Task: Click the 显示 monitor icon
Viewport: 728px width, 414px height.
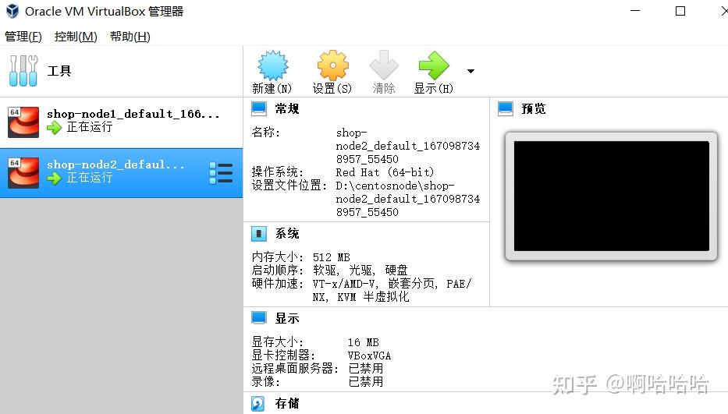Action: pyautogui.click(x=259, y=318)
